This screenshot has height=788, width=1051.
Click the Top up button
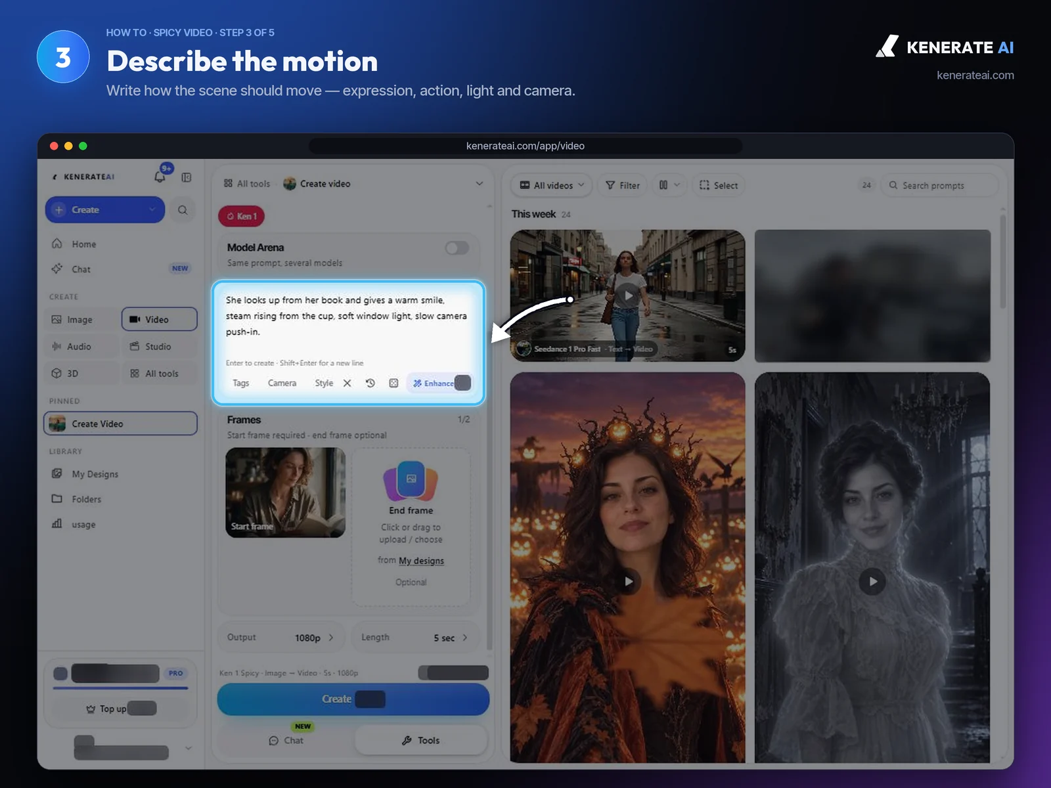pos(120,709)
